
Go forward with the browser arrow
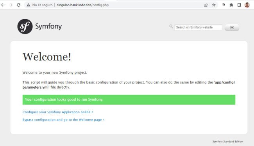pos(11,5)
